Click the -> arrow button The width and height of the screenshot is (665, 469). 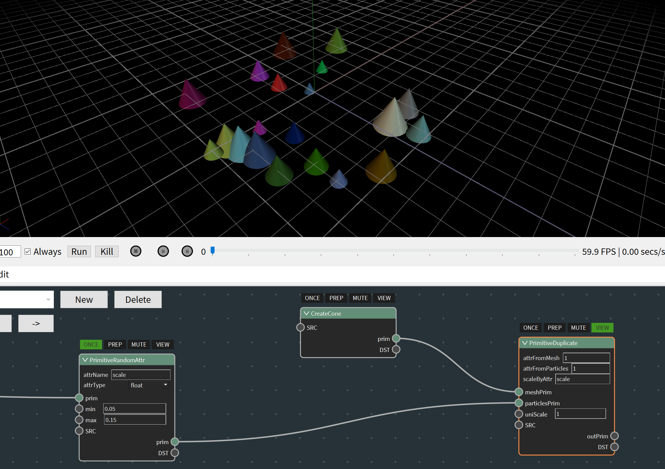click(36, 323)
